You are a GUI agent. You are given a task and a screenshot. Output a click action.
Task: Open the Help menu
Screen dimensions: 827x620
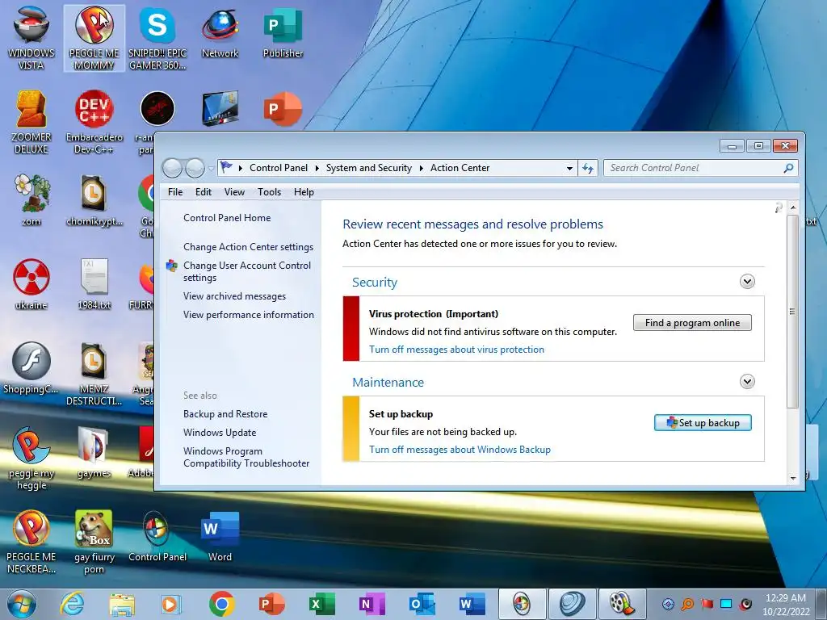click(304, 192)
